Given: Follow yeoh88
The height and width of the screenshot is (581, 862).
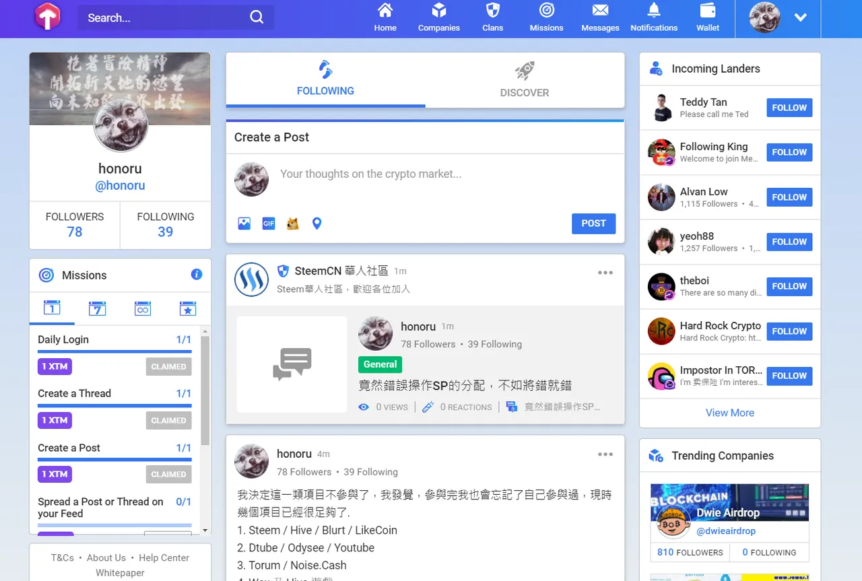Looking at the screenshot, I should tap(789, 242).
